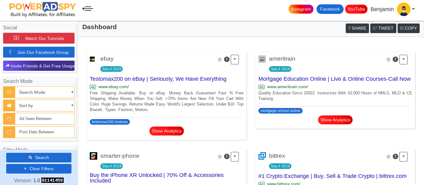The image size is (424, 185).
Task: Star the ameritrain ad
Action: tap(388, 59)
